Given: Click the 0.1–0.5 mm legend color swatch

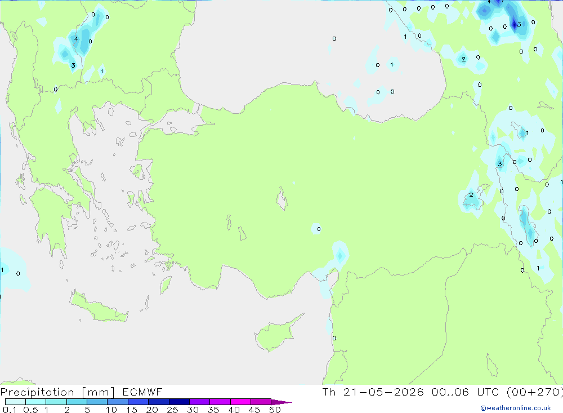Looking at the screenshot, I should click(15, 402).
